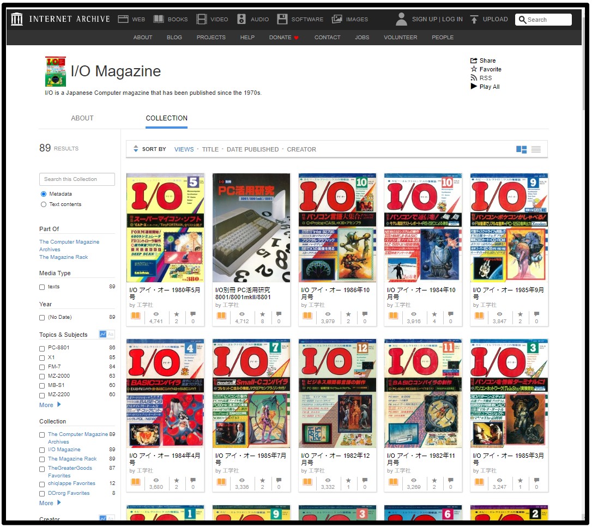The height and width of the screenshot is (527, 592).
Task: Open the 1982年12月号 cover thumbnail
Action: click(x=337, y=393)
